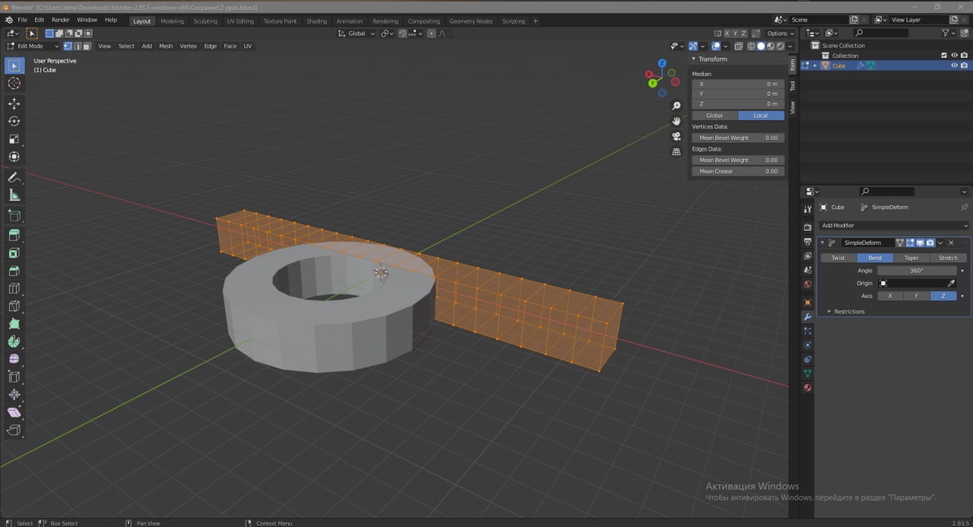Hide Cube with its eye icon
Screen dimensions: 973x527
coord(954,65)
